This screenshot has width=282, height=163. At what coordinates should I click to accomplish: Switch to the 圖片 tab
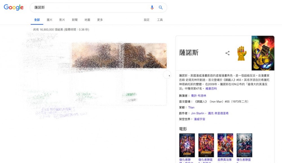[x=49, y=20]
